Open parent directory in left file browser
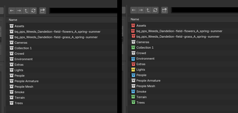 coord(26,11)
